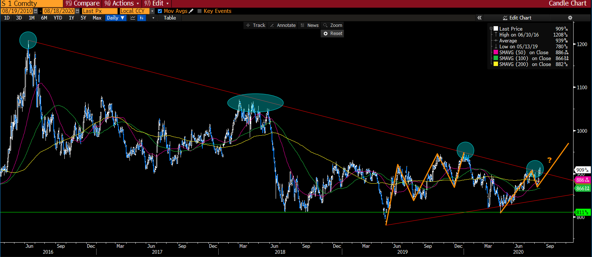Image resolution: width=592 pixels, height=257 pixels.
Task: Open the end date calendar picker
Action: 77,11
